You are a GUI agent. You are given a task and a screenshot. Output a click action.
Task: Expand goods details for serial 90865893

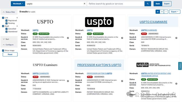(68, 38)
